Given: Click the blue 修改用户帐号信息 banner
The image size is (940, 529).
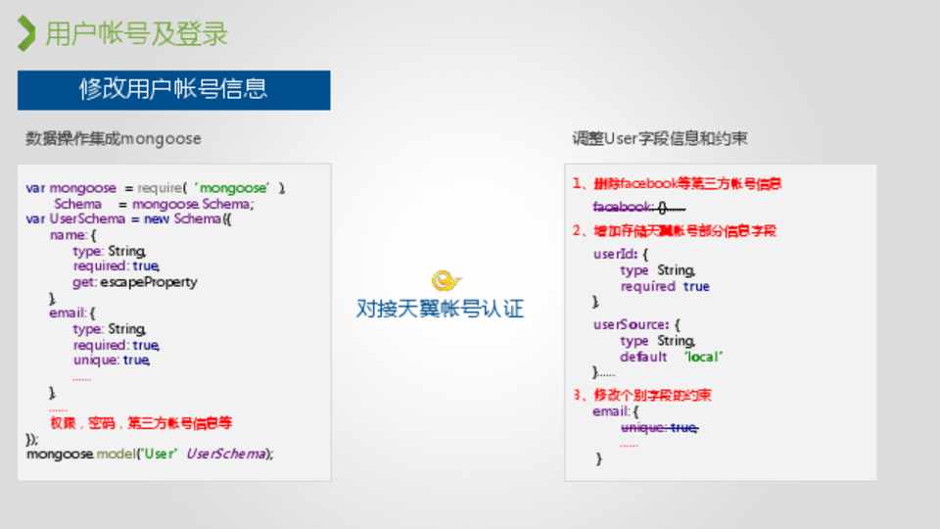Looking at the screenshot, I should [173, 90].
